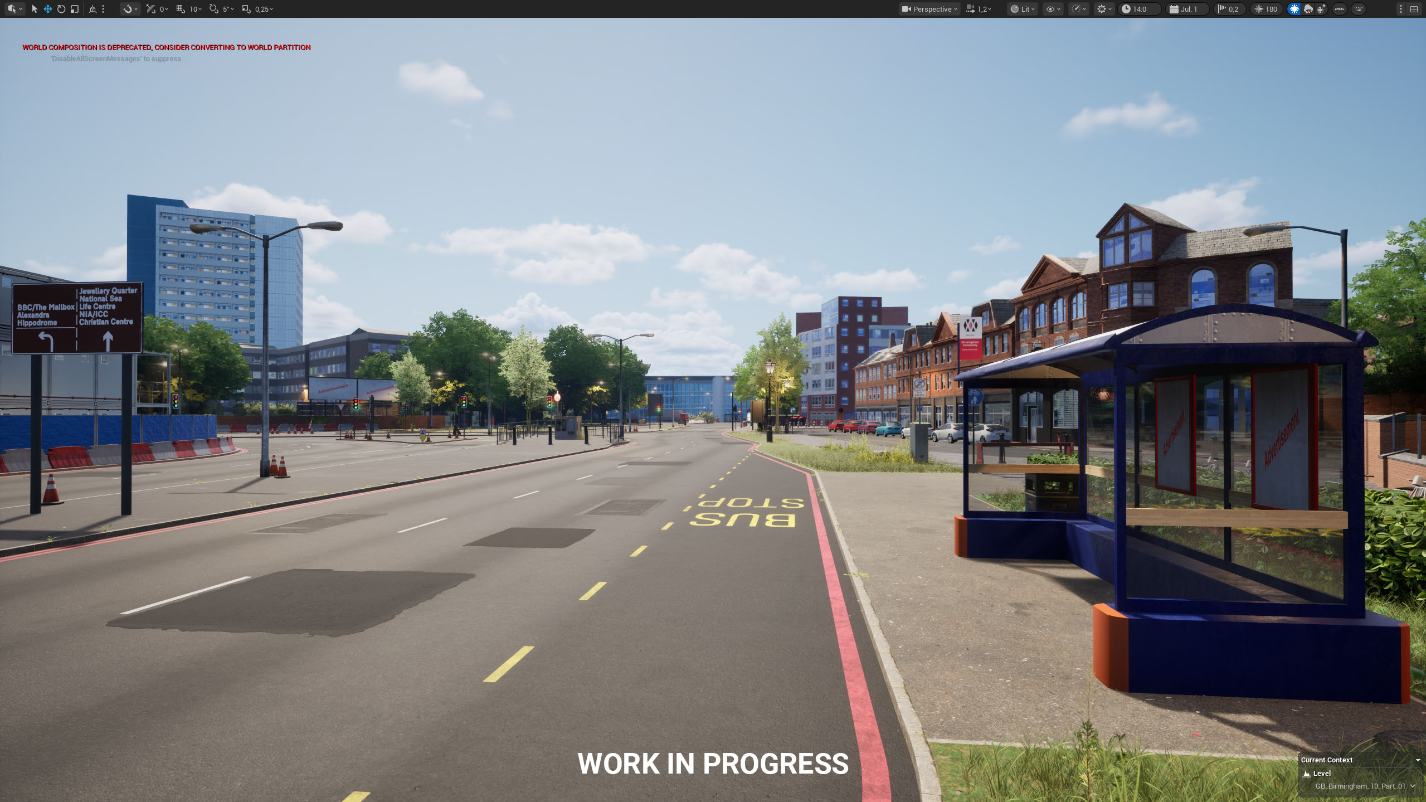Open viewport three-dot options menu
1426x802 pixels.
1400,9
